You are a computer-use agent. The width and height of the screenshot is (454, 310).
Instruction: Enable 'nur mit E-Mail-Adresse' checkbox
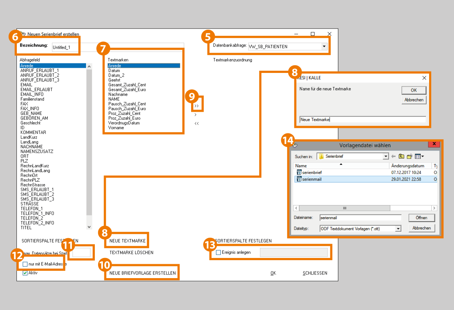25,264
